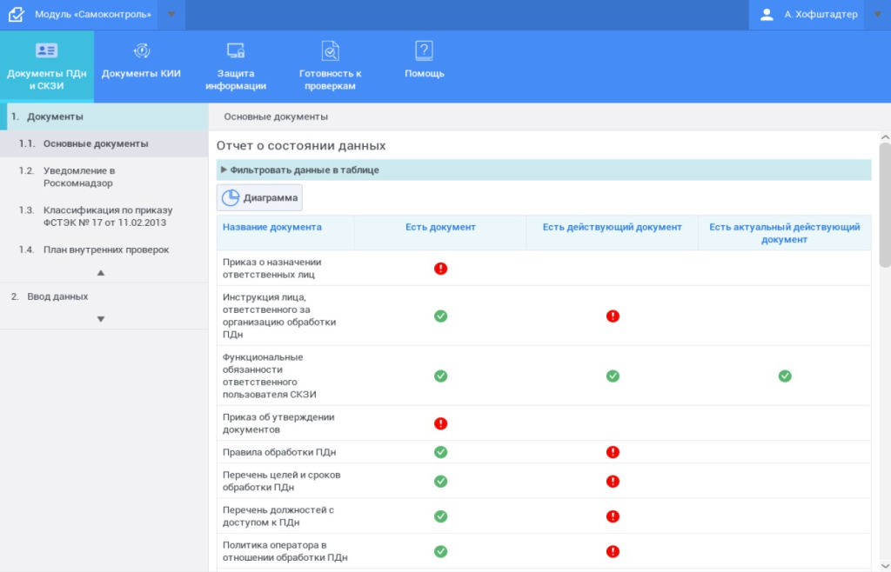Image resolution: width=891 pixels, height=572 pixels.
Task: Click the Документы ПДн и СКЗИ icon
Action: point(46,50)
